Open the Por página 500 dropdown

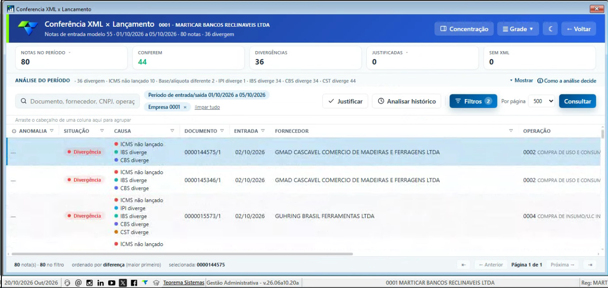click(541, 101)
